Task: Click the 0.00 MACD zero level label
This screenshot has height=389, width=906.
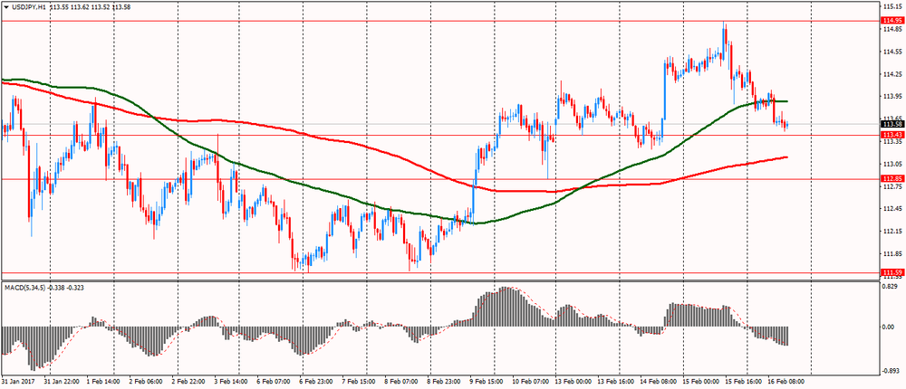Action: coord(888,327)
